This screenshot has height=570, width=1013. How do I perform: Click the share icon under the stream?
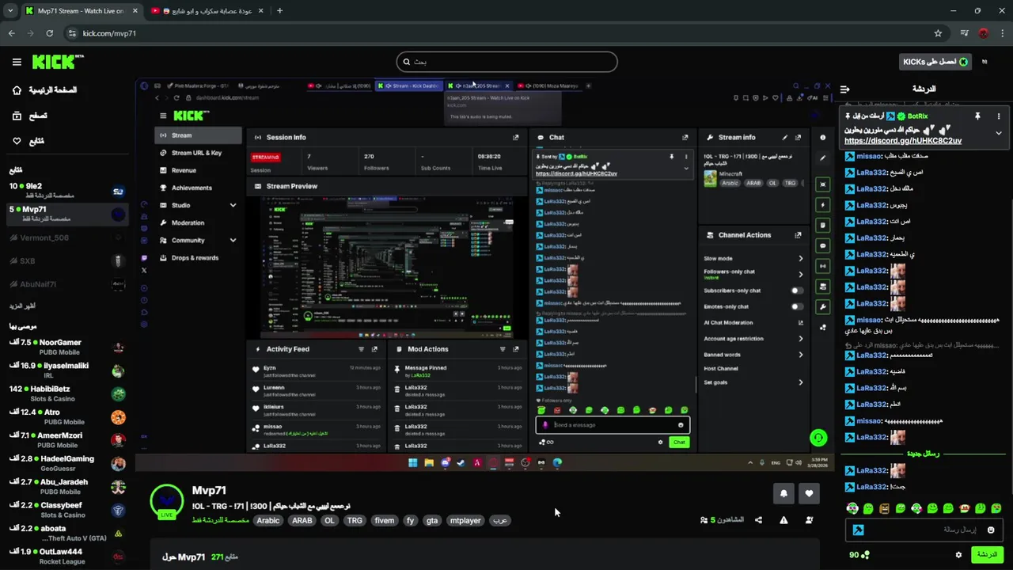pyautogui.click(x=758, y=520)
